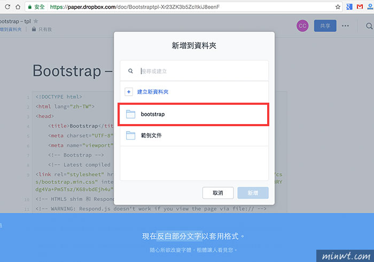Click the <html lang="zh-TW"> code line
Screen dimensions: 374x262
click(65, 106)
